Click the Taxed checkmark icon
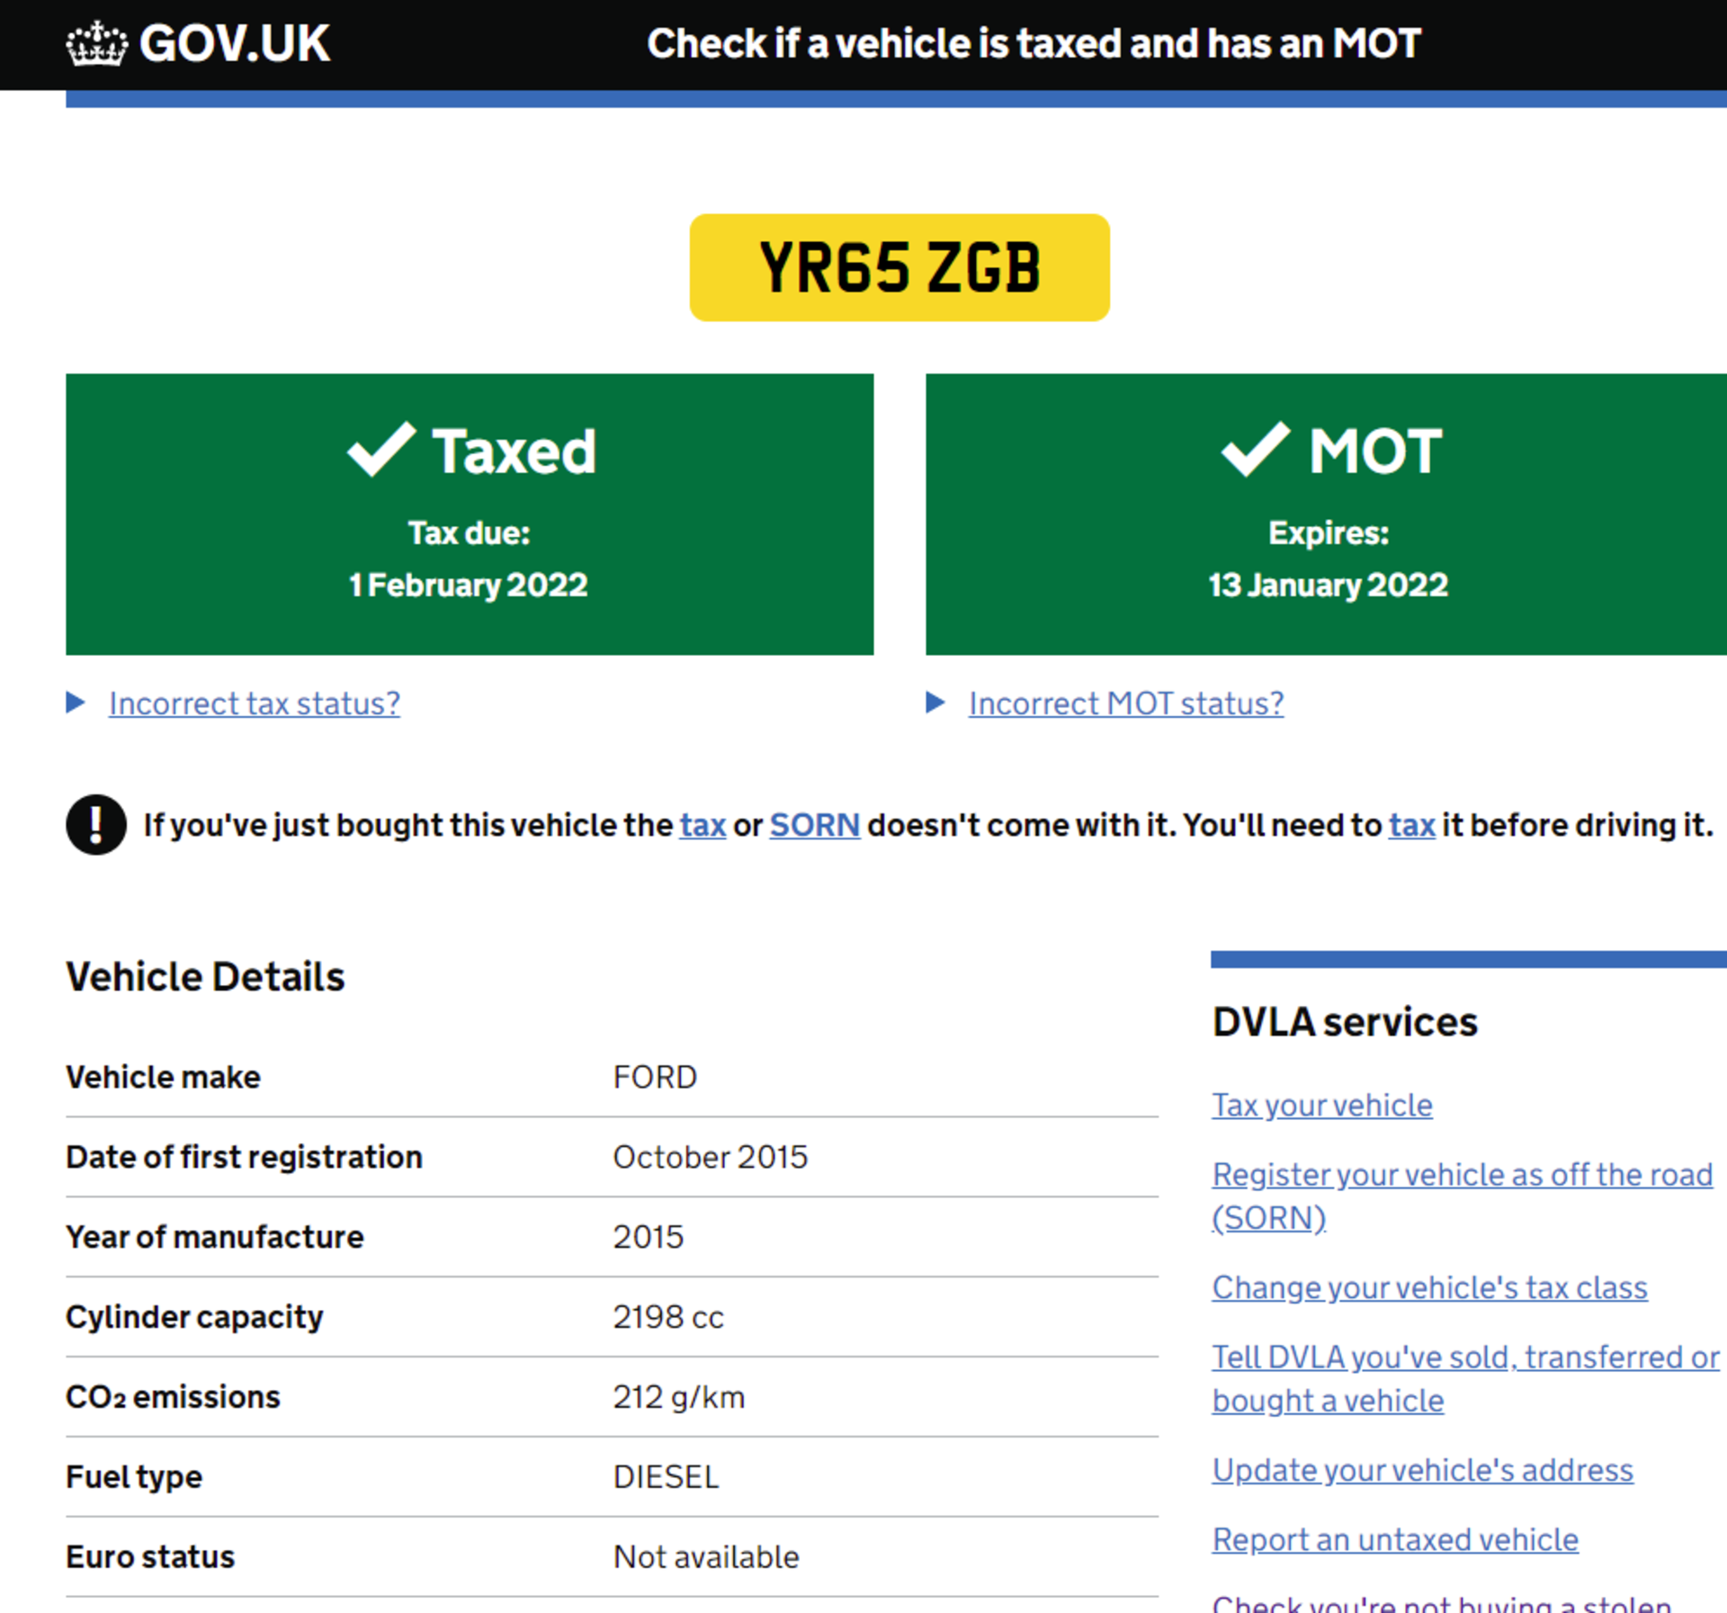 [x=381, y=449]
